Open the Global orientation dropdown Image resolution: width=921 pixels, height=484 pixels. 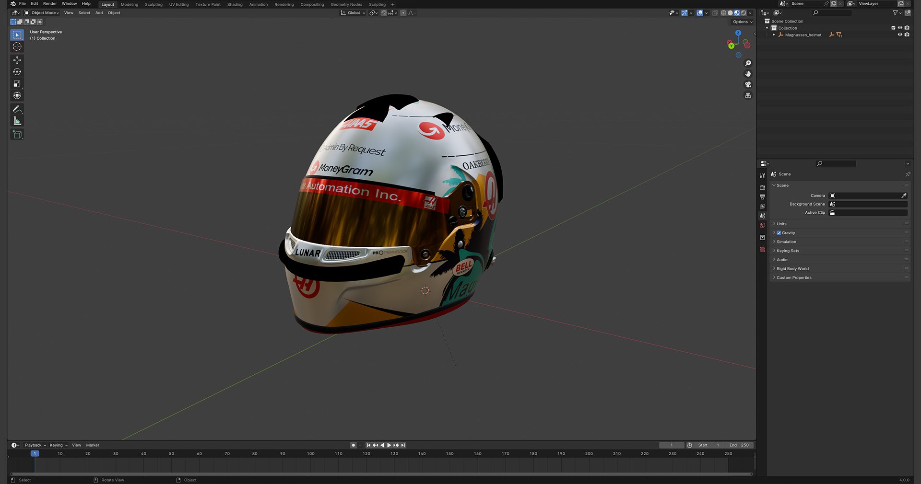tap(353, 13)
